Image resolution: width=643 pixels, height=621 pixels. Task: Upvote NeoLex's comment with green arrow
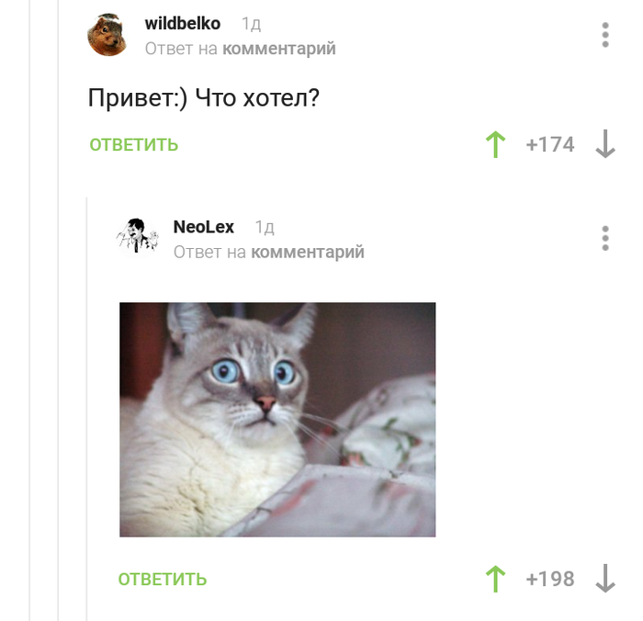coord(495,579)
